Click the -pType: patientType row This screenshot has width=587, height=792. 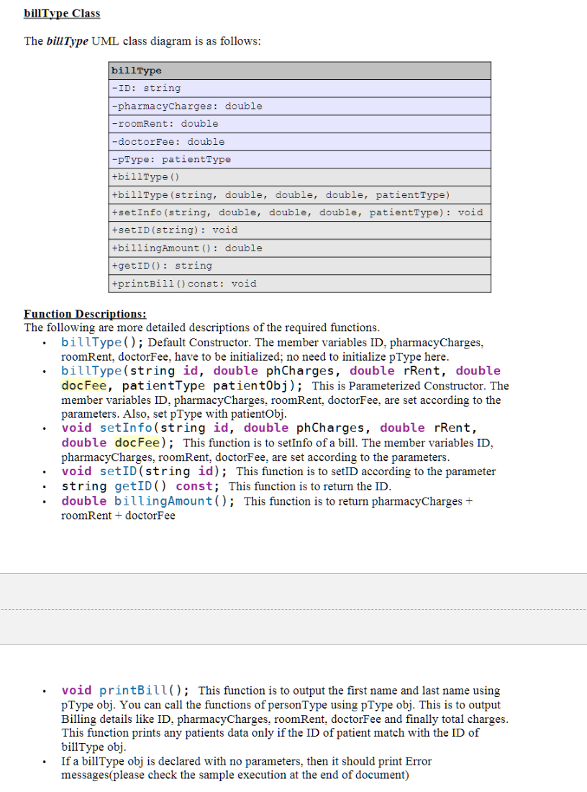pyautogui.click(x=300, y=159)
